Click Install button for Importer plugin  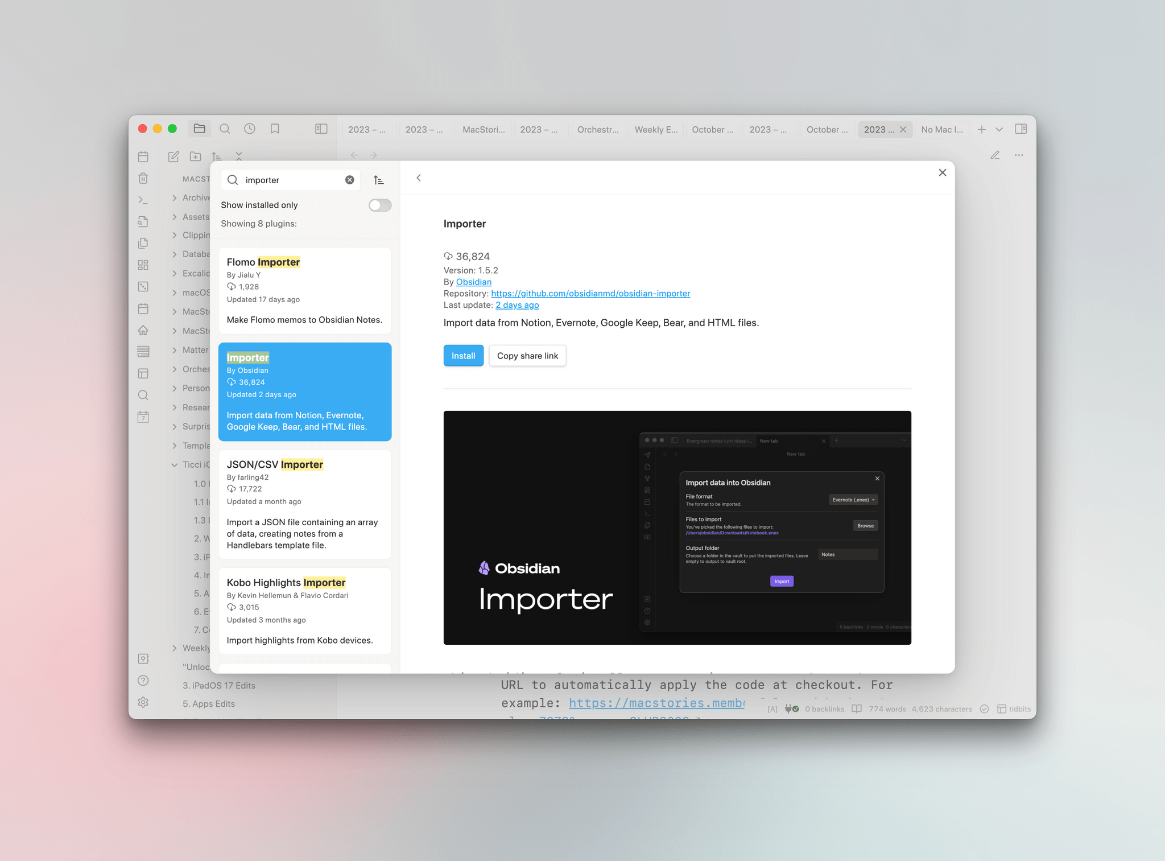click(463, 356)
